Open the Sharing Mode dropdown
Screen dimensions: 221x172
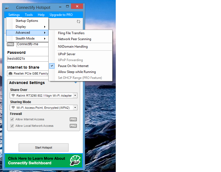tap(75, 108)
